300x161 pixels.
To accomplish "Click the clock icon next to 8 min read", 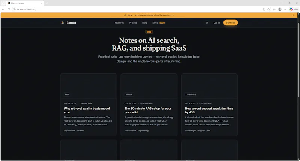I will coord(141,103).
